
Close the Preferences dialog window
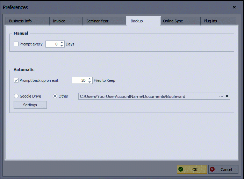coord(234,7)
